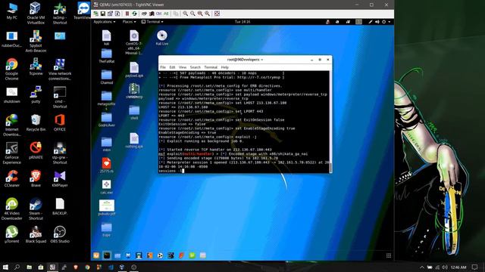Select the nothing.apk file on Kali desktop
The height and width of the screenshot is (272, 485).
pos(134,141)
